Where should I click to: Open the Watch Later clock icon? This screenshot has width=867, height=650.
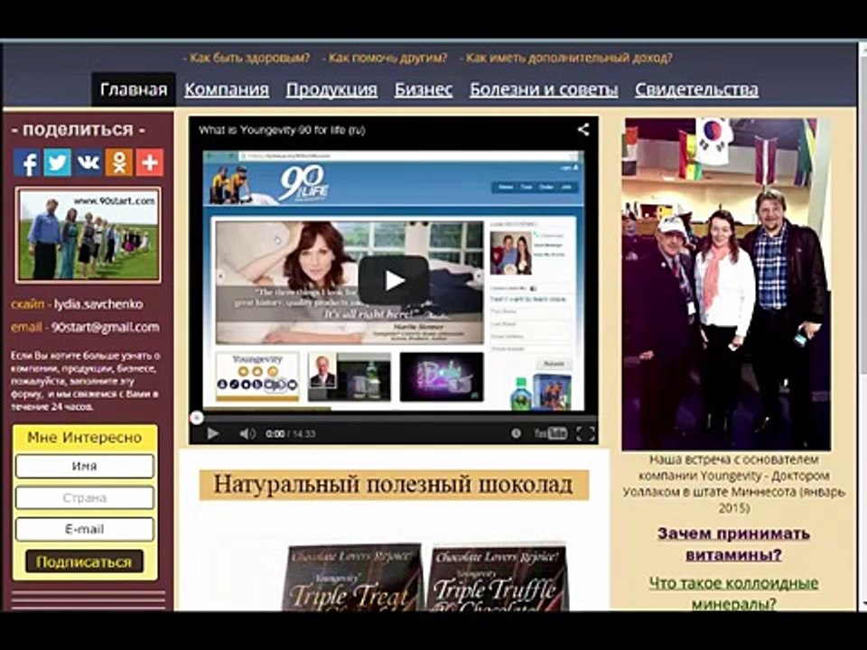(516, 434)
